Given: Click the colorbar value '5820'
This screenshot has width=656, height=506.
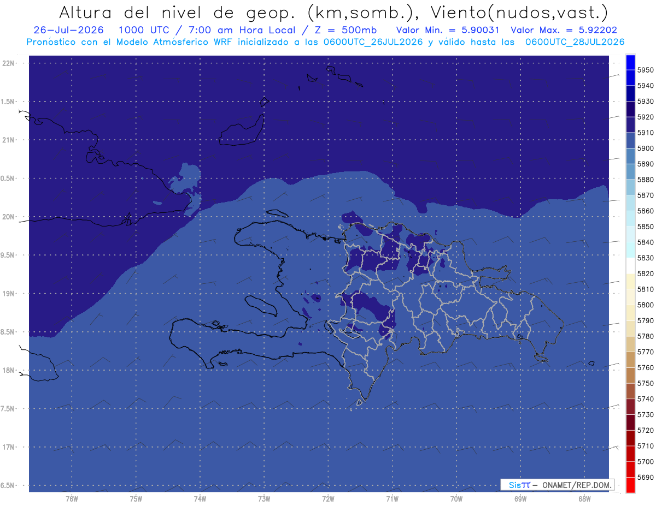Looking at the screenshot, I should click(646, 273).
